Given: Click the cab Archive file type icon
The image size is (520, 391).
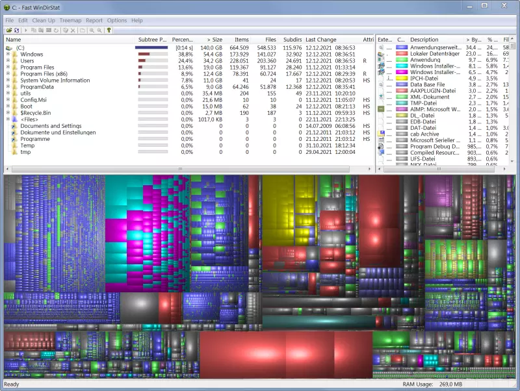Looking at the screenshot, I should 382,134.
